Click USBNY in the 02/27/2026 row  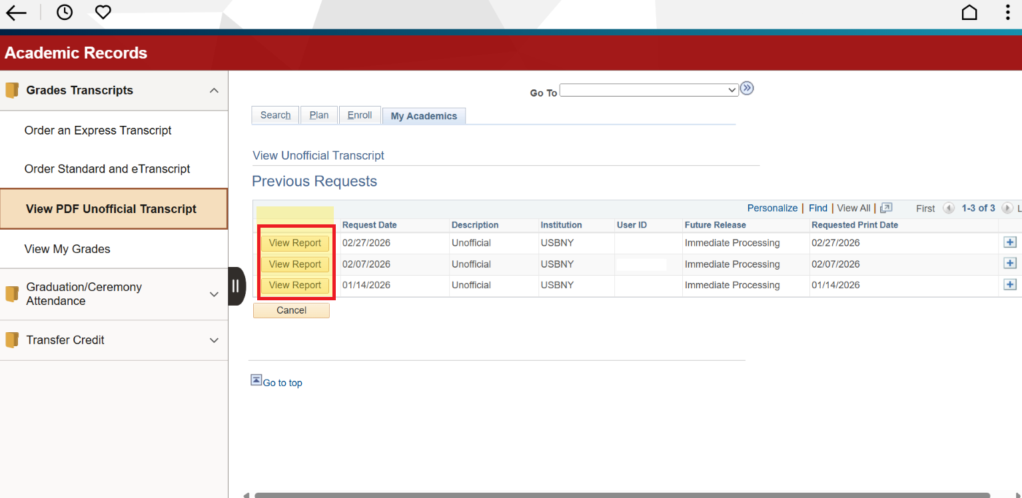(557, 243)
